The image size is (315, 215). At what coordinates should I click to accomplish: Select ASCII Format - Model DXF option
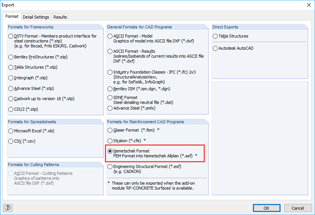pos(110,36)
